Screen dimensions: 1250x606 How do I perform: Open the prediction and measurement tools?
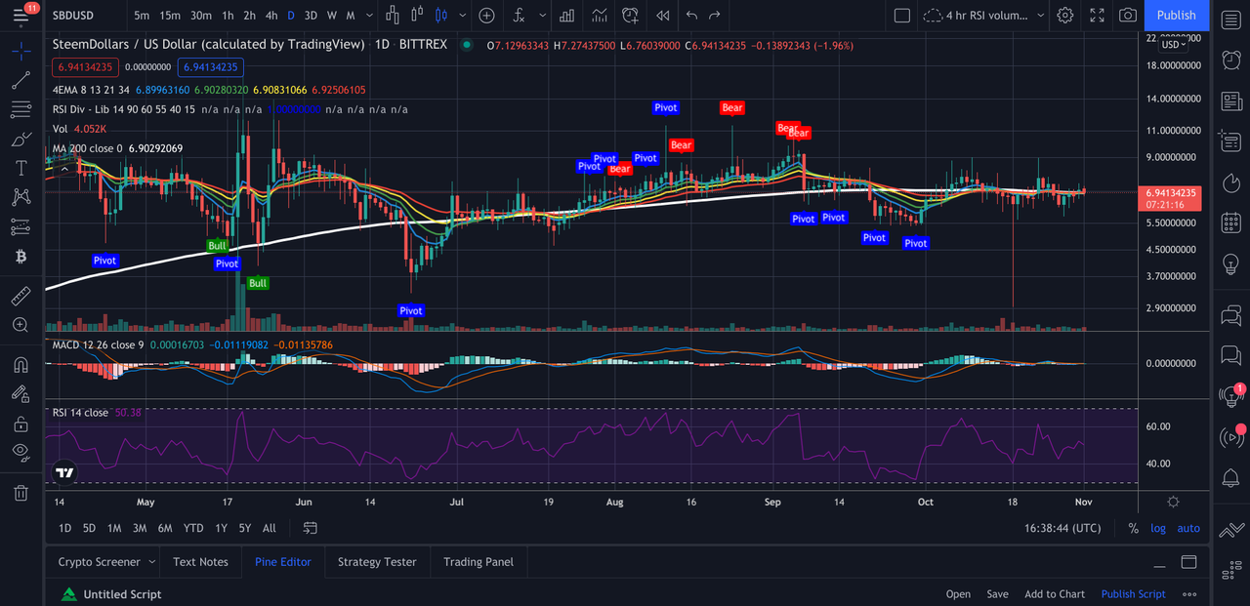click(21, 226)
